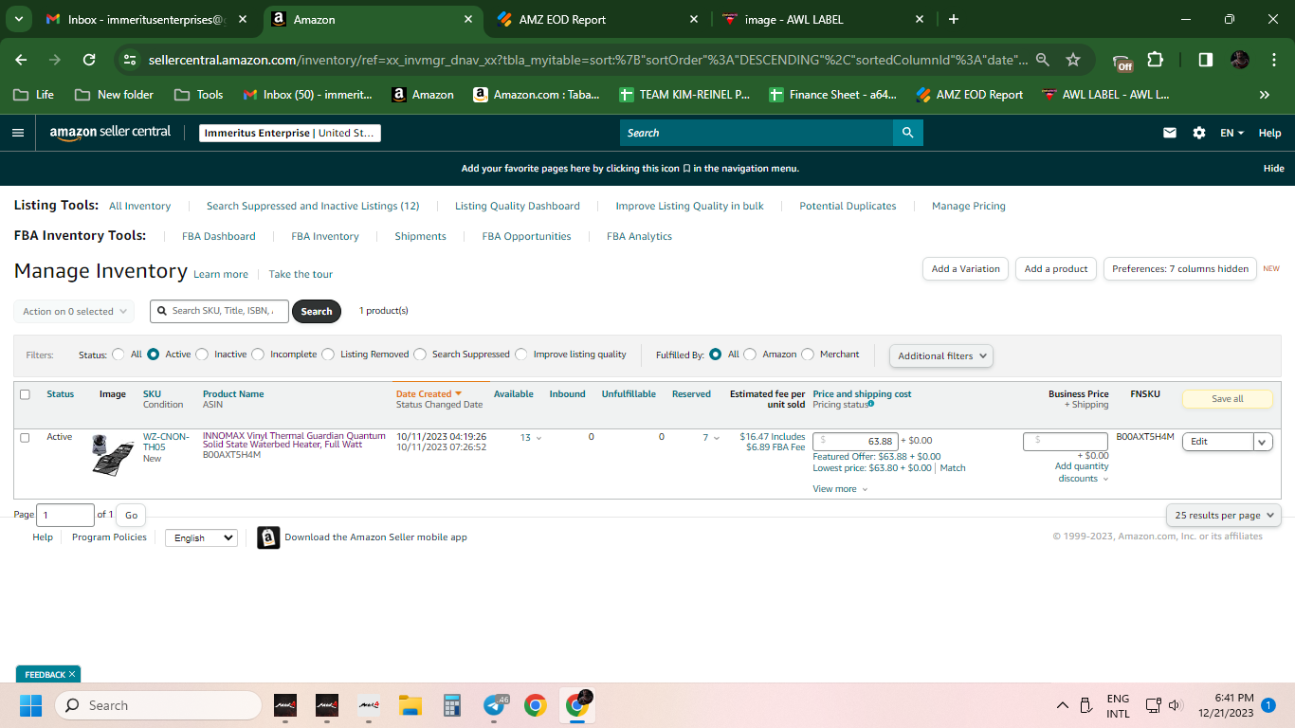Open a new browser tab

[x=954, y=19]
